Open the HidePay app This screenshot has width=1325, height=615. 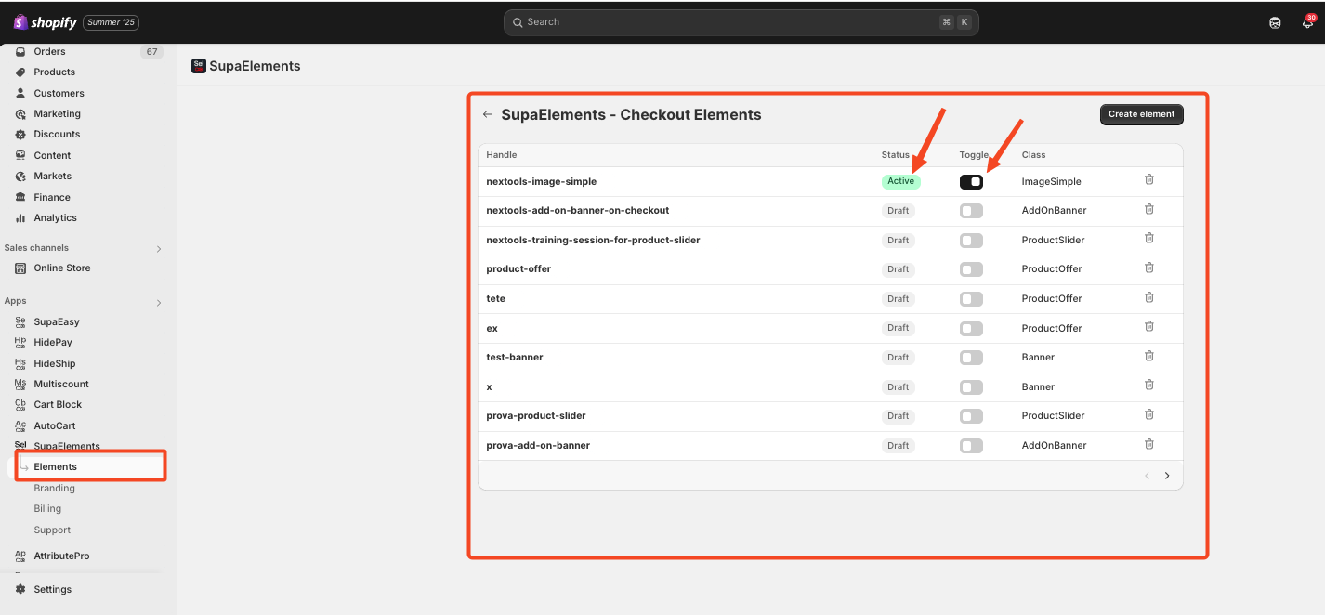tap(53, 343)
